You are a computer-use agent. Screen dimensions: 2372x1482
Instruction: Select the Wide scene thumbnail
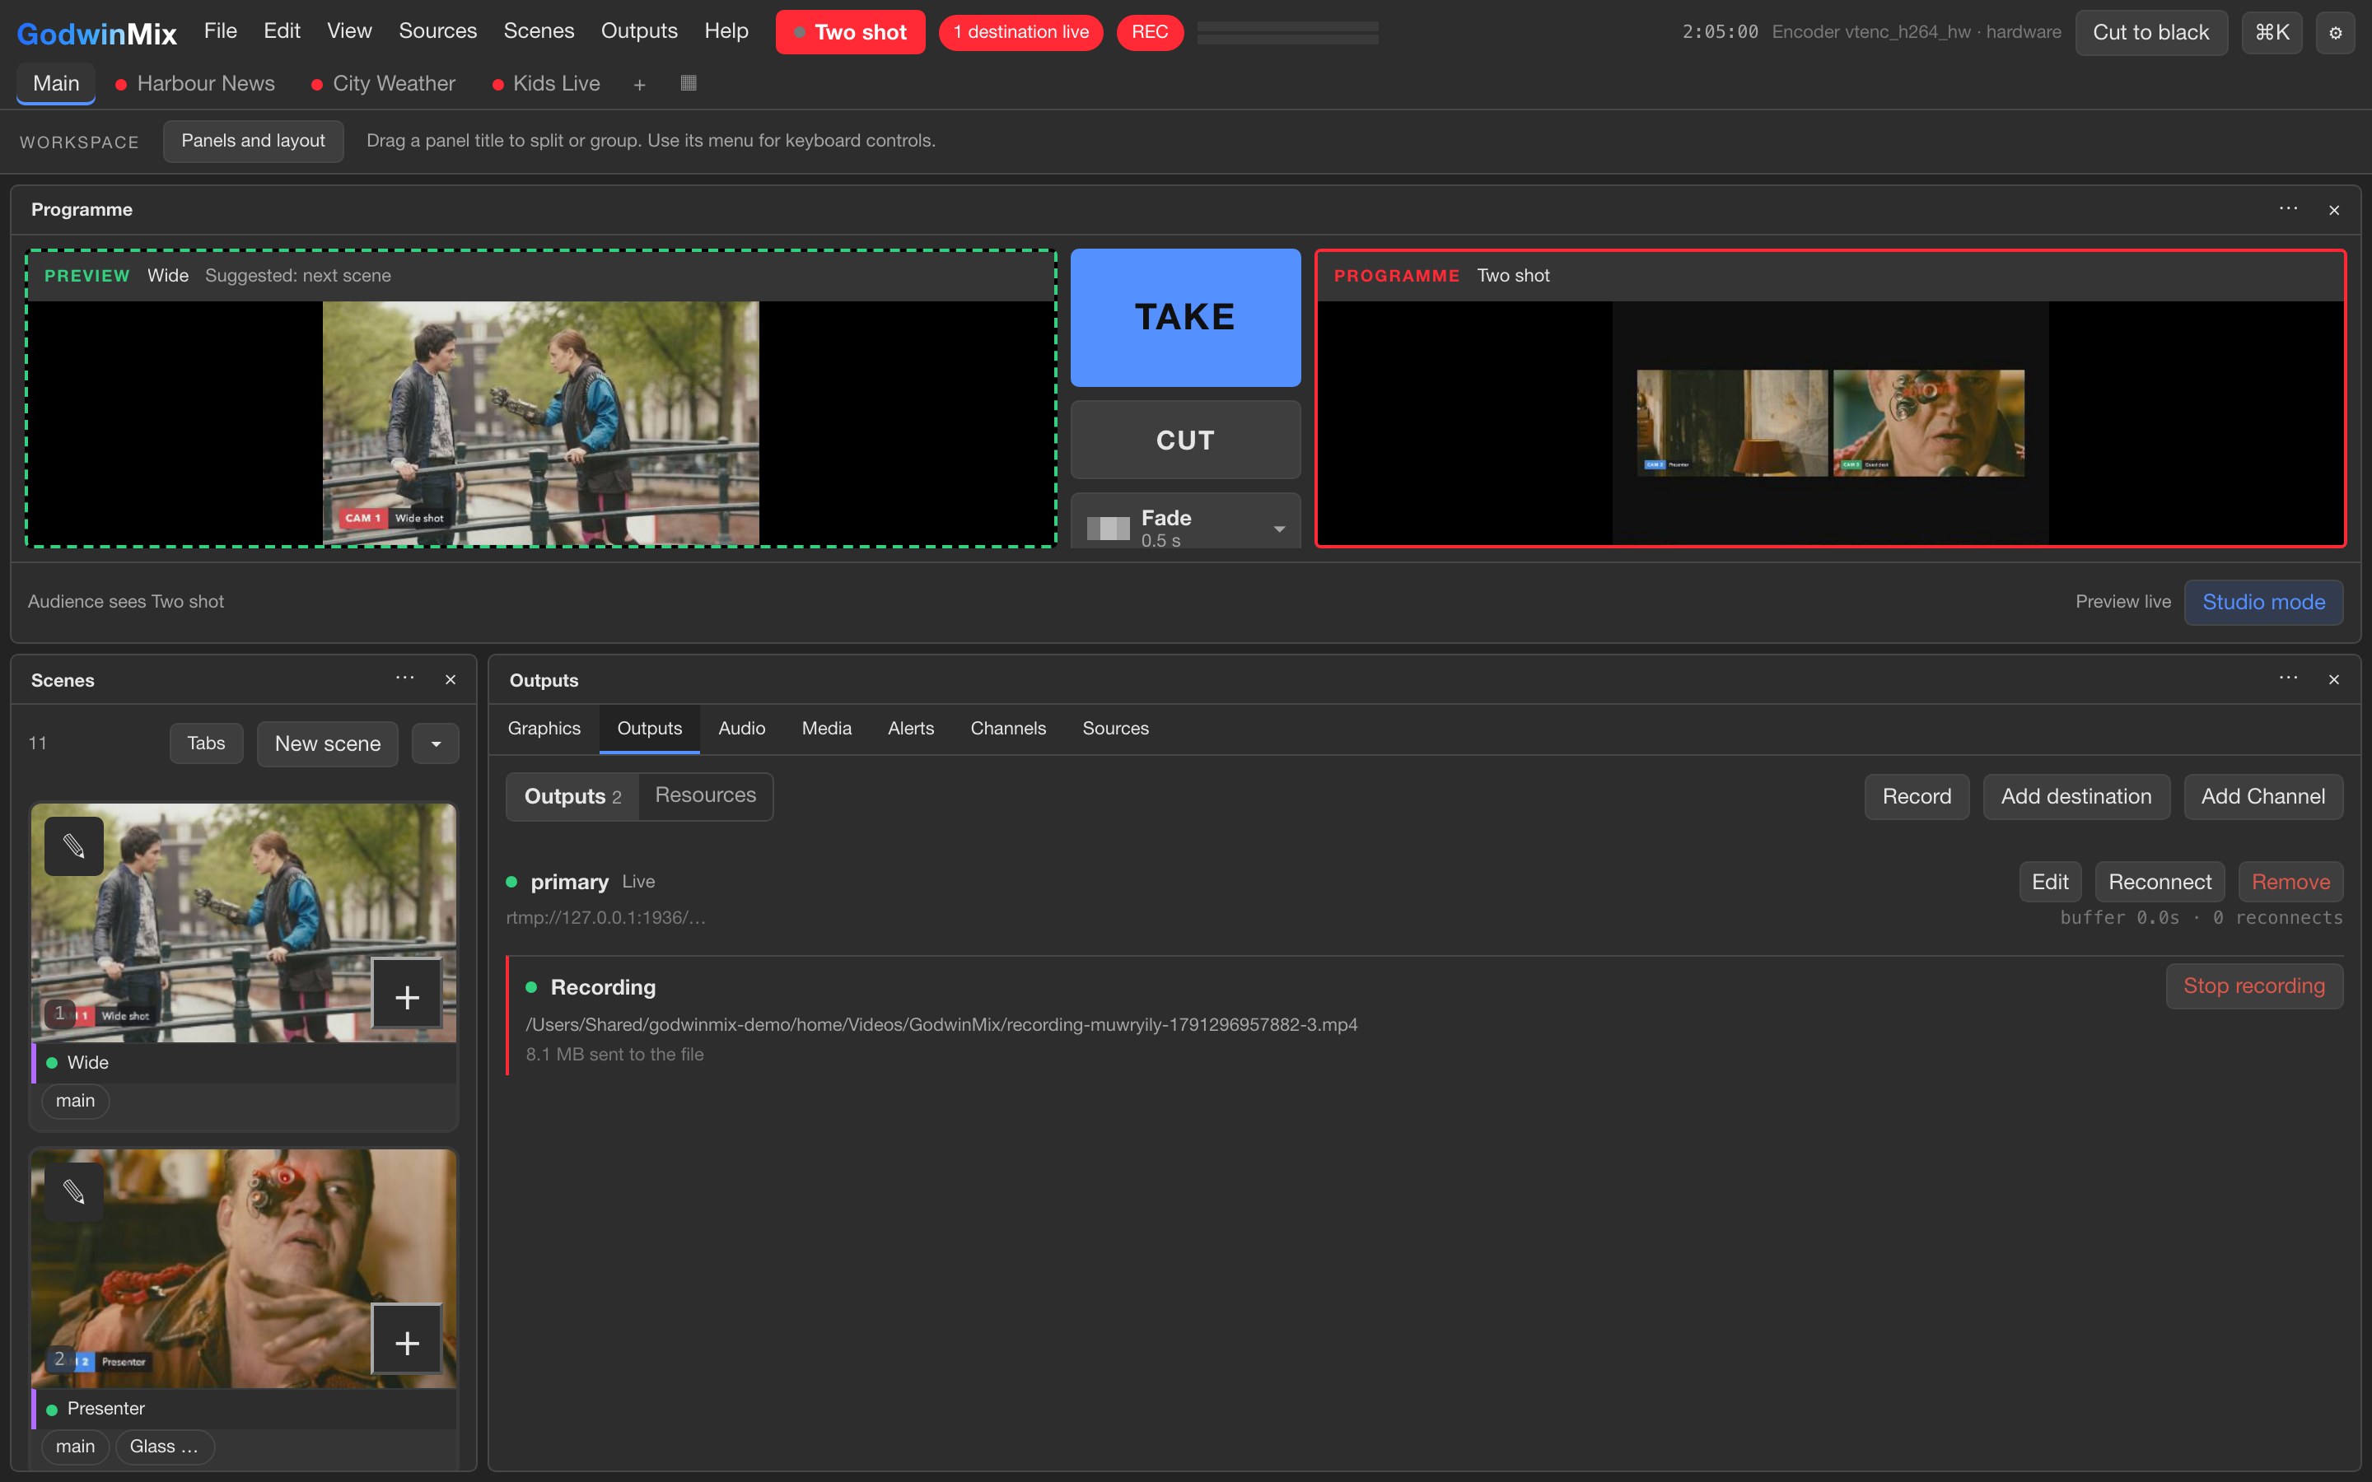243,923
